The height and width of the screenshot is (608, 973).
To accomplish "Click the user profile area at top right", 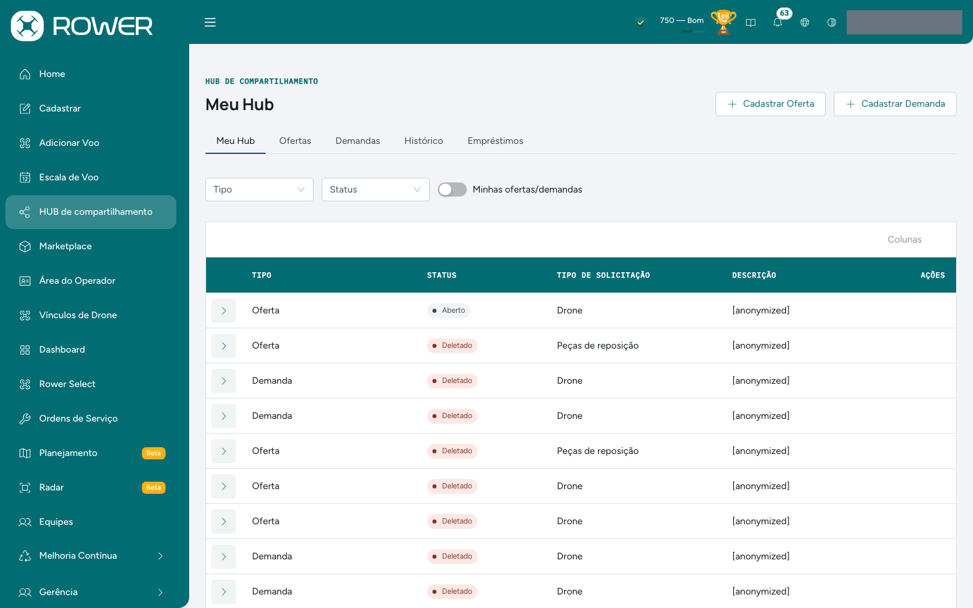I will tap(904, 22).
